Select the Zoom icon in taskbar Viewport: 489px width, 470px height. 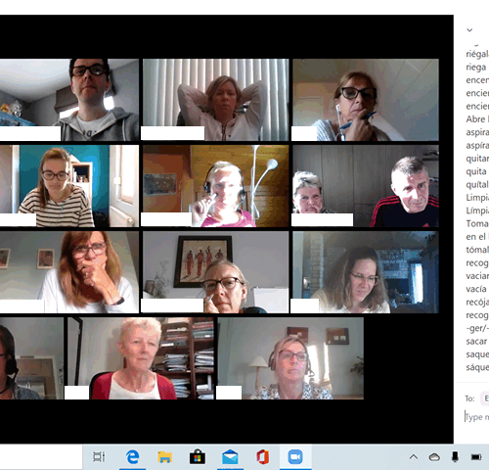[x=295, y=457]
